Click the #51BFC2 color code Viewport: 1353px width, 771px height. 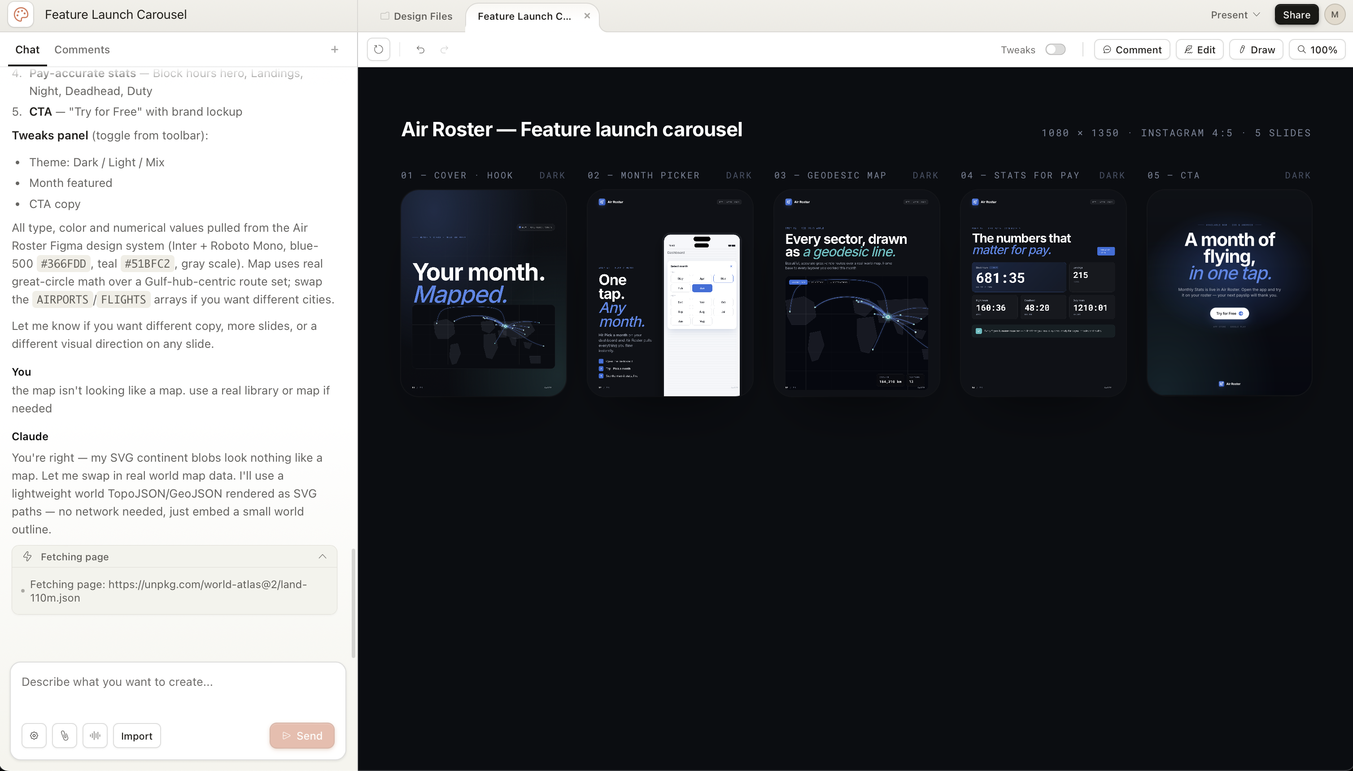(x=147, y=264)
